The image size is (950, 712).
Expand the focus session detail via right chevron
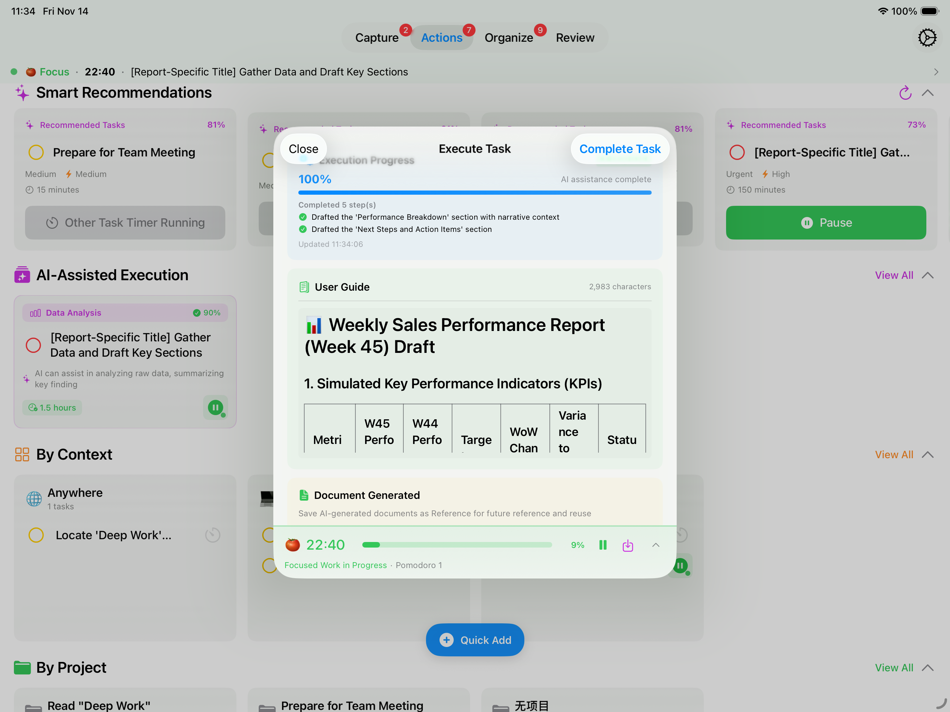tap(937, 72)
